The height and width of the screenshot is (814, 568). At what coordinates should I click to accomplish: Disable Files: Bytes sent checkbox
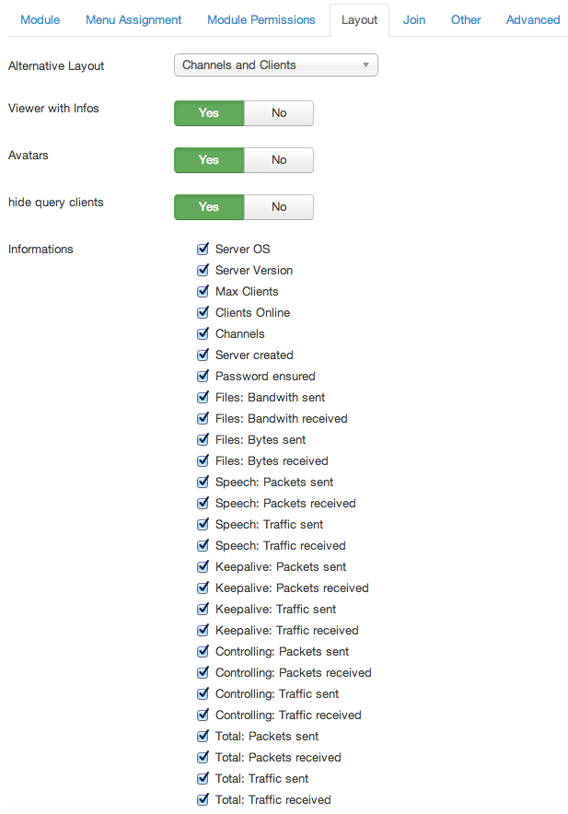[203, 440]
